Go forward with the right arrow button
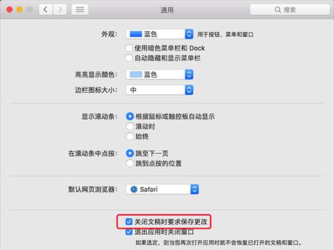Screen dimensions: 334x250 tap(60, 10)
